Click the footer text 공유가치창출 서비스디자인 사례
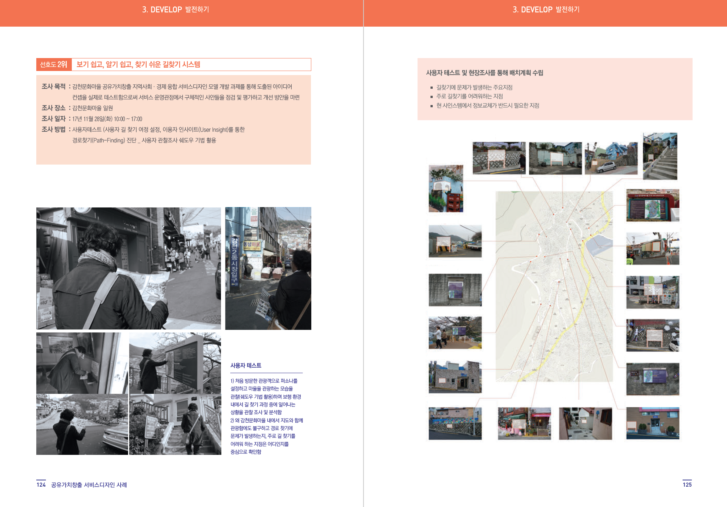Viewport: 727px width, 507px height. point(89,485)
